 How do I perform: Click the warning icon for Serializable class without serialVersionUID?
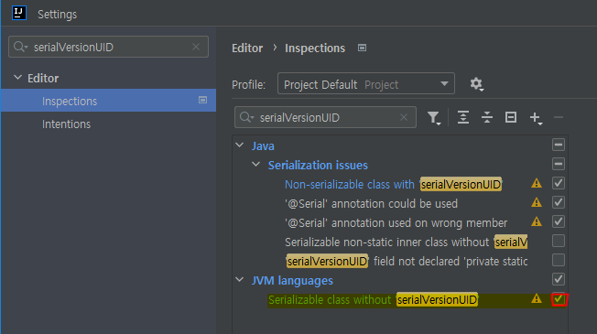[x=537, y=298]
